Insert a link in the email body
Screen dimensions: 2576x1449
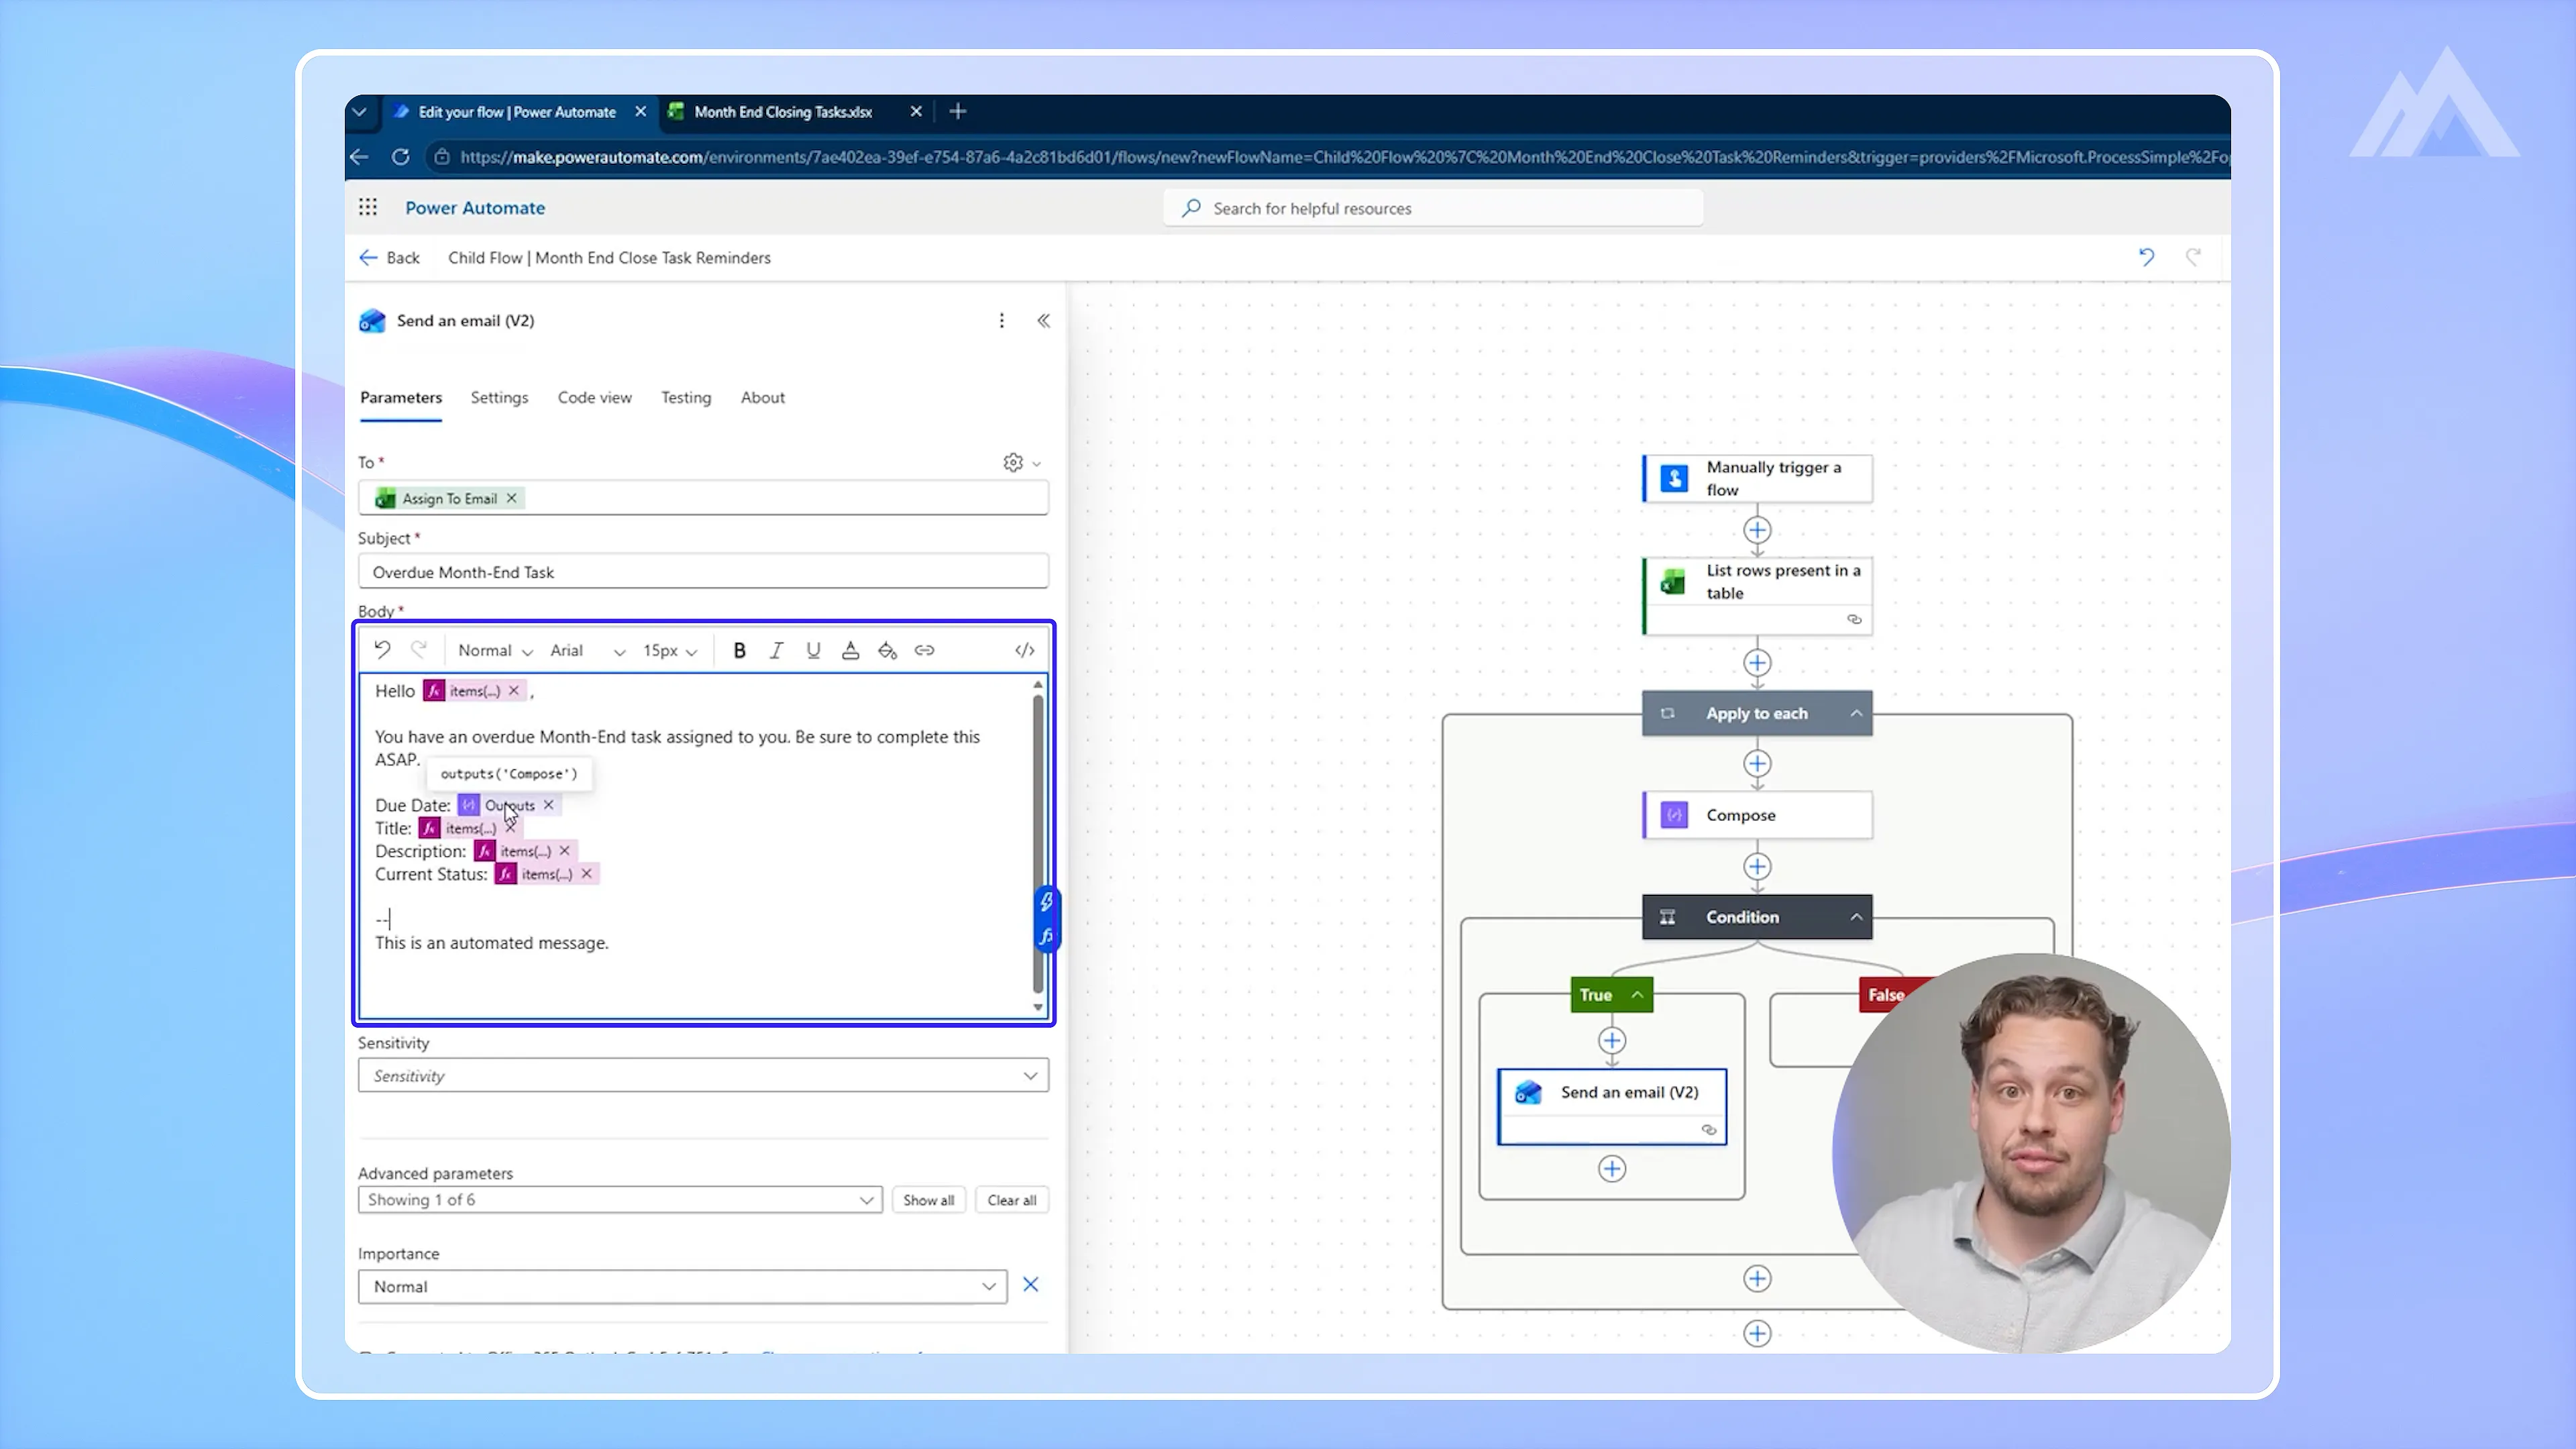coord(924,650)
